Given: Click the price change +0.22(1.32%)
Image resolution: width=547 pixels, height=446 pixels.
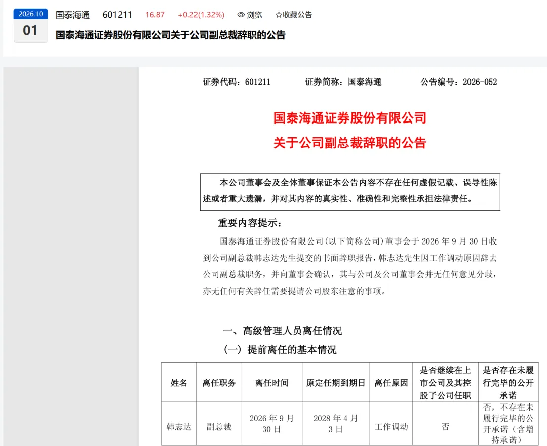Looking at the screenshot, I should 201,15.
